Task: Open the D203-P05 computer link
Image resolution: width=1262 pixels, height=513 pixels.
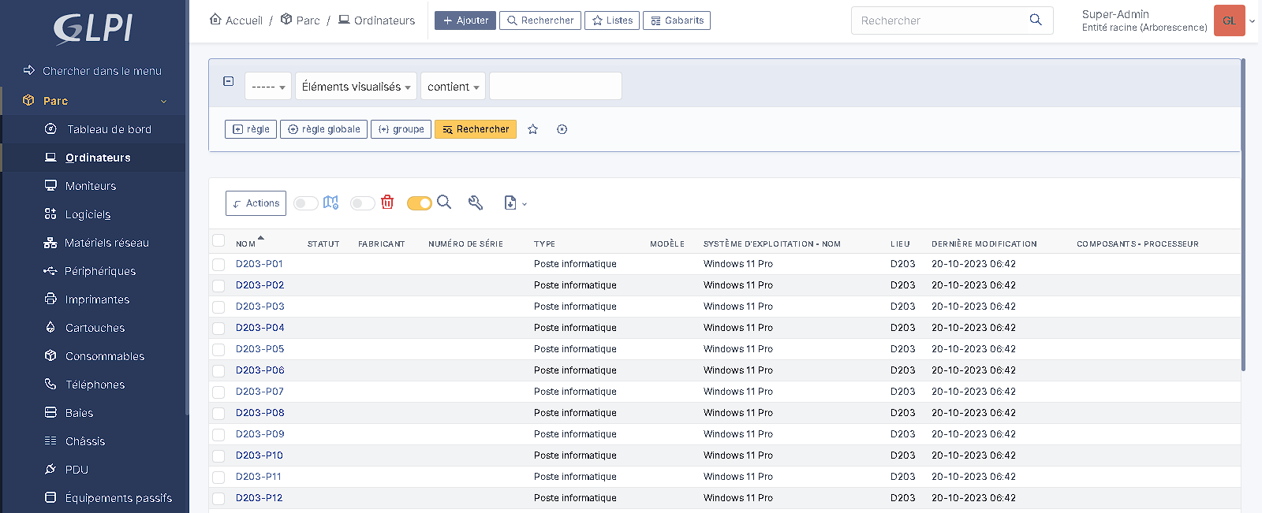Action: pyautogui.click(x=259, y=349)
